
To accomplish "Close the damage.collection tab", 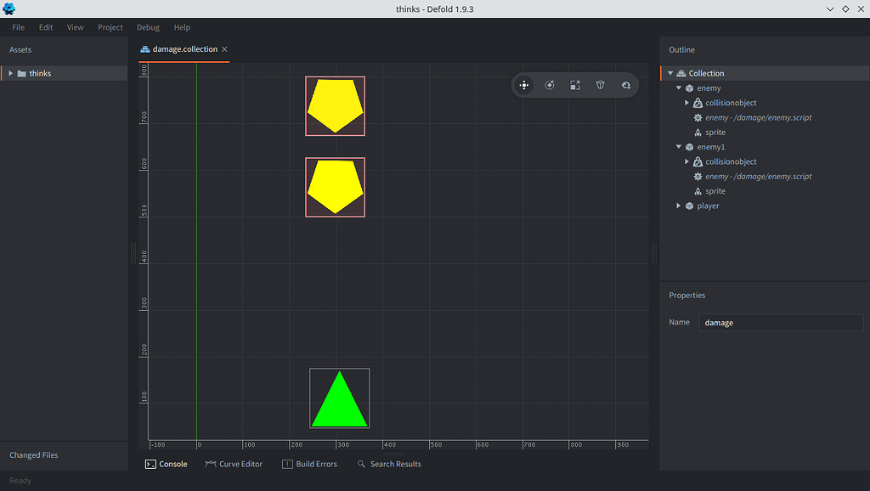I will 224,49.
